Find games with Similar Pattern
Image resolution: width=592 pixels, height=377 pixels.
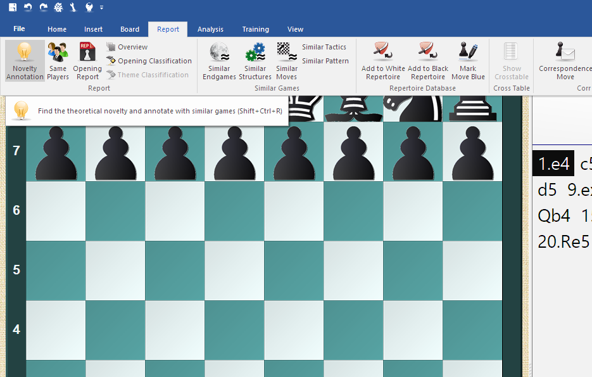click(325, 60)
